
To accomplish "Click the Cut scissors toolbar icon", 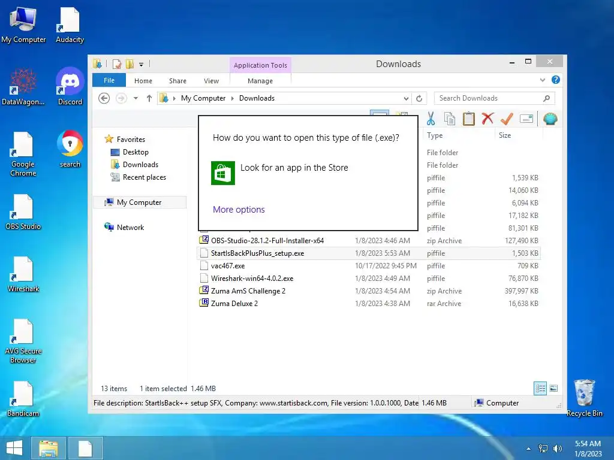I will (431, 119).
